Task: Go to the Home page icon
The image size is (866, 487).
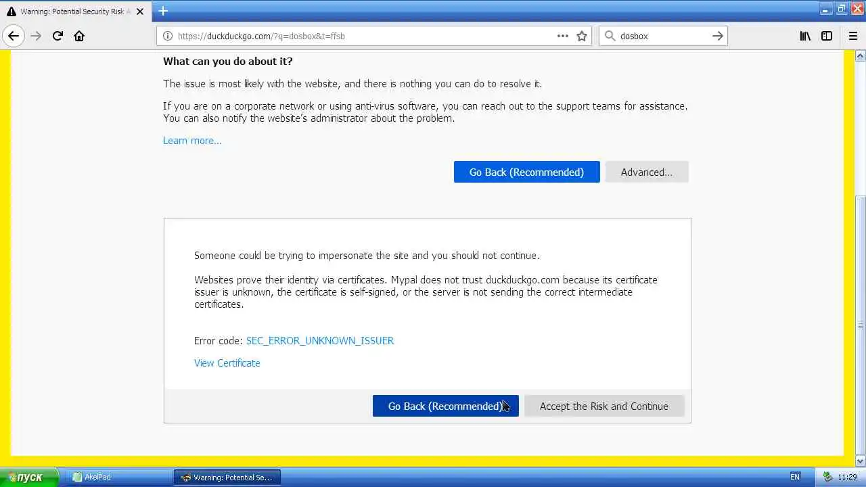Action: click(79, 36)
